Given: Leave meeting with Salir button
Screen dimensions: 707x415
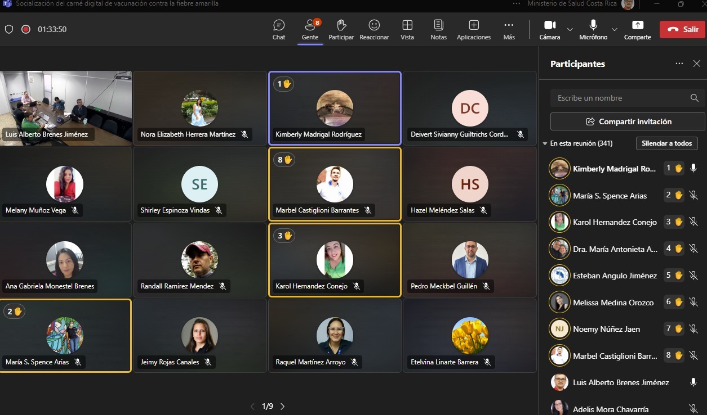Looking at the screenshot, I should point(682,29).
